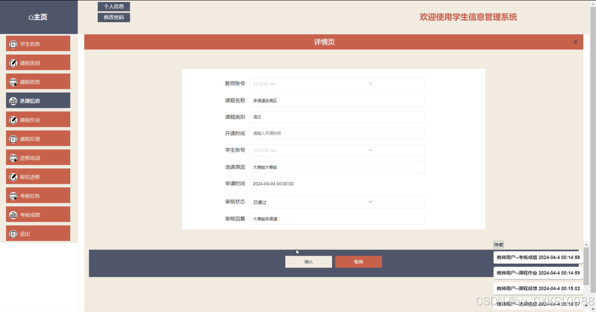Select the 选课信息 menu item
Viewport: 596px width, 312px height.
coord(38,101)
